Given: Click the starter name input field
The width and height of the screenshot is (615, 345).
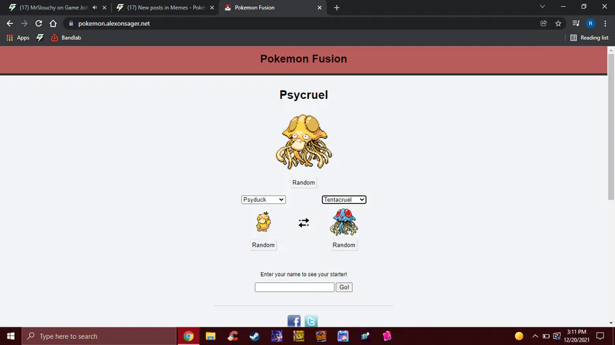Looking at the screenshot, I should pos(295,287).
